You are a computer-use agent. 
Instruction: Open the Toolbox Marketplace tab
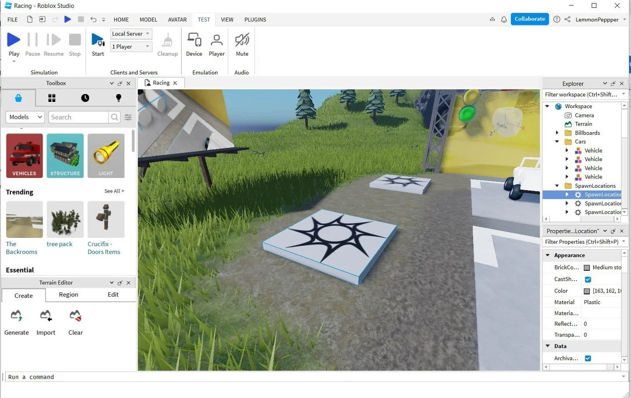click(18, 98)
